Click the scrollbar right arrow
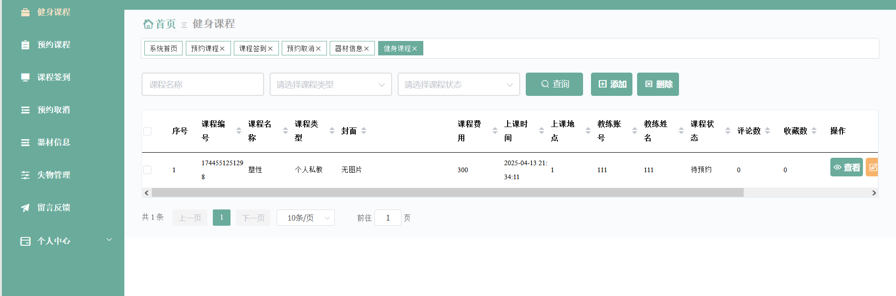The width and height of the screenshot is (896, 296). pyautogui.click(x=874, y=193)
